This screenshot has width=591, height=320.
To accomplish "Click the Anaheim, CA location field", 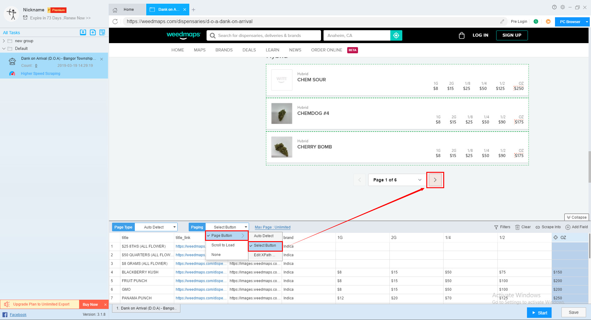I will [357, 35].
